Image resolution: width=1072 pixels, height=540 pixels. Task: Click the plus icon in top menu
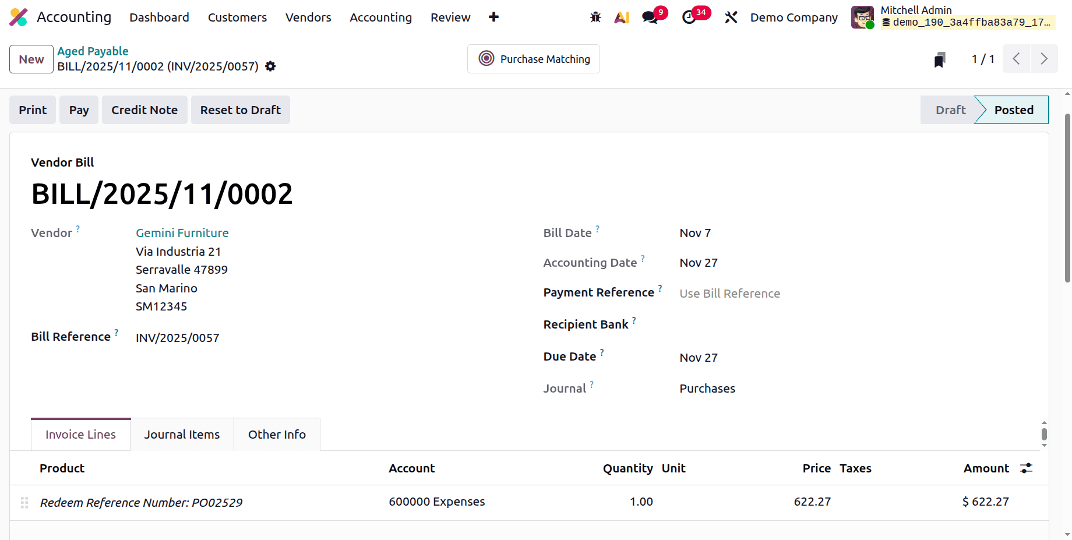[493, 17]
